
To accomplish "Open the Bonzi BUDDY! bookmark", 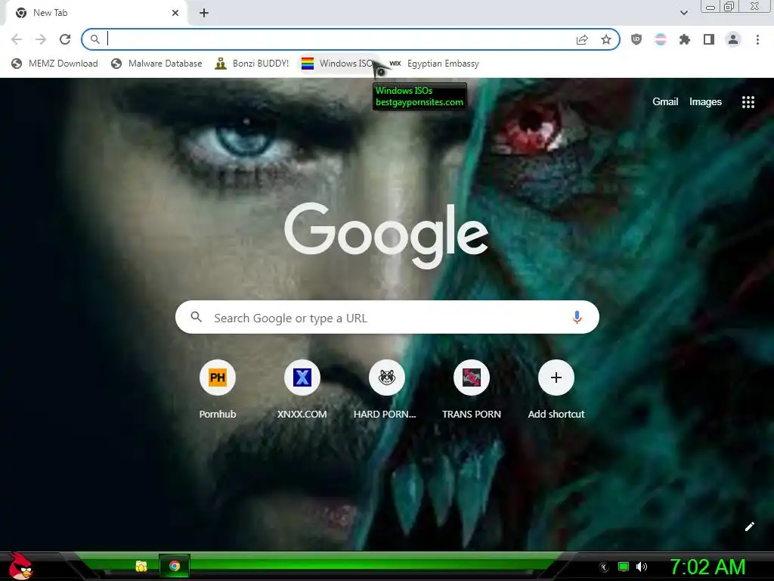I will point(252,64).
